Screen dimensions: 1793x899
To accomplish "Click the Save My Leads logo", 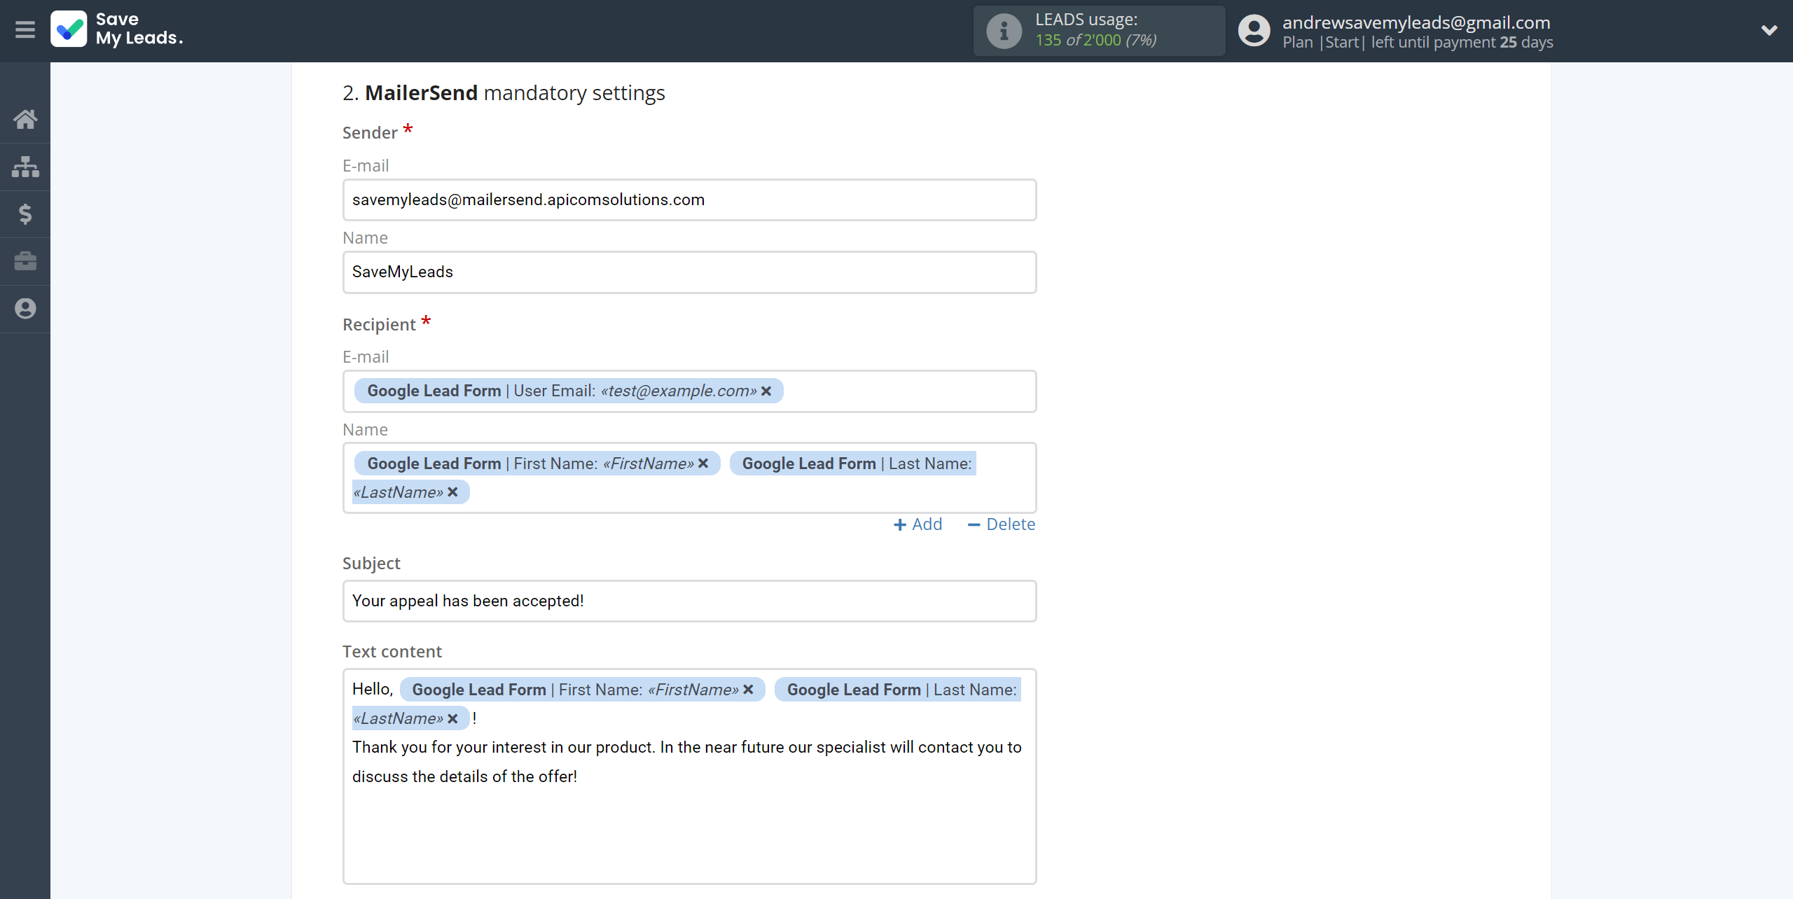I will pyautogui.click(x=117, y=29).
